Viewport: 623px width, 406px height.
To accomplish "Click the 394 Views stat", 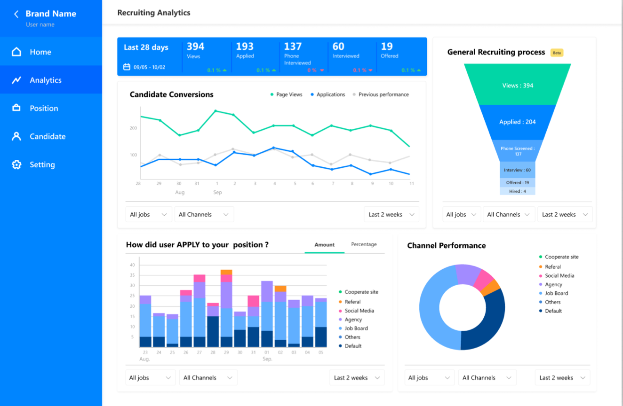I will pos(196,51).
